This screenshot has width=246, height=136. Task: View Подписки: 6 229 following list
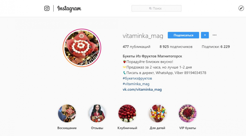[216, 47]
